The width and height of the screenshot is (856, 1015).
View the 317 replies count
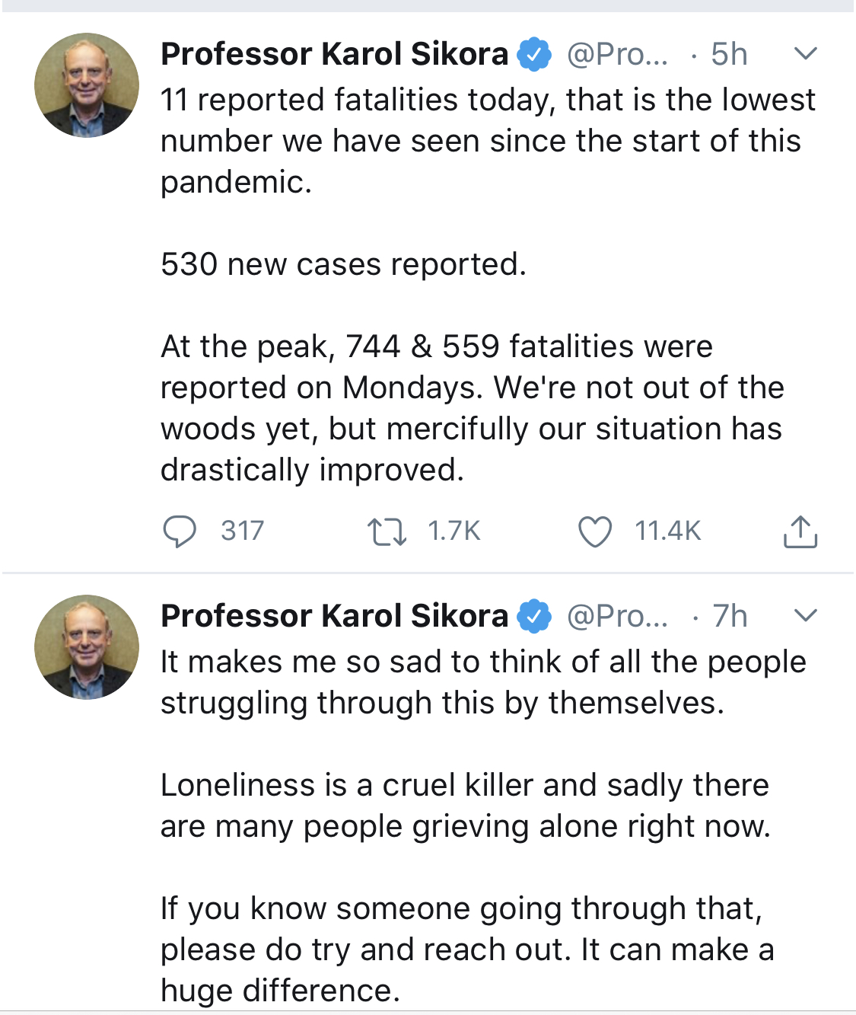242,531
